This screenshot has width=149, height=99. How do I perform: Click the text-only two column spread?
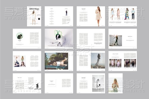[91, 39]
